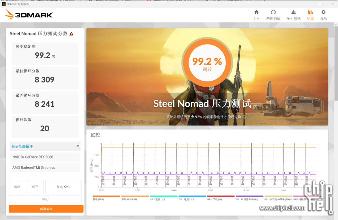The width and height of the screenshot is (338, 220).
Task: Minimize the 3DMark window
Action: [x=310, y=4]
